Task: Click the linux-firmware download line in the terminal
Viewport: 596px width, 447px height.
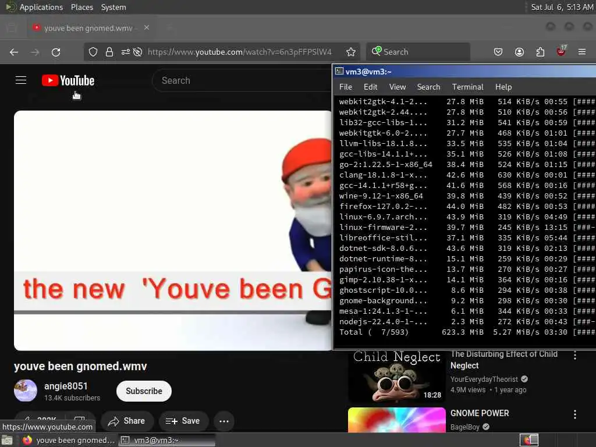Action: pyautogui.click(x=467, y=228)
